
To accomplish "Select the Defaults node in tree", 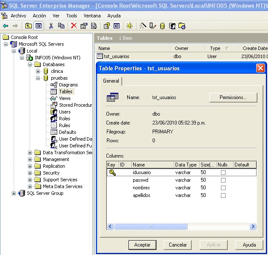I will (67, 132).
